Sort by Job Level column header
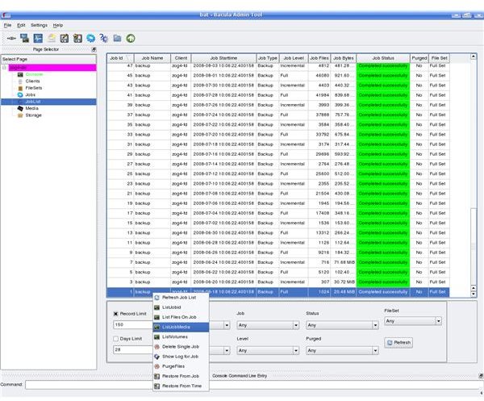This screenshot has height=401, width=484. [x=294, y=58]
